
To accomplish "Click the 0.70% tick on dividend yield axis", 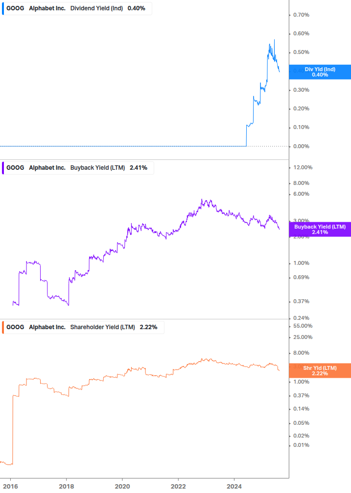I will pyautogui.click(x=301, y=15).
